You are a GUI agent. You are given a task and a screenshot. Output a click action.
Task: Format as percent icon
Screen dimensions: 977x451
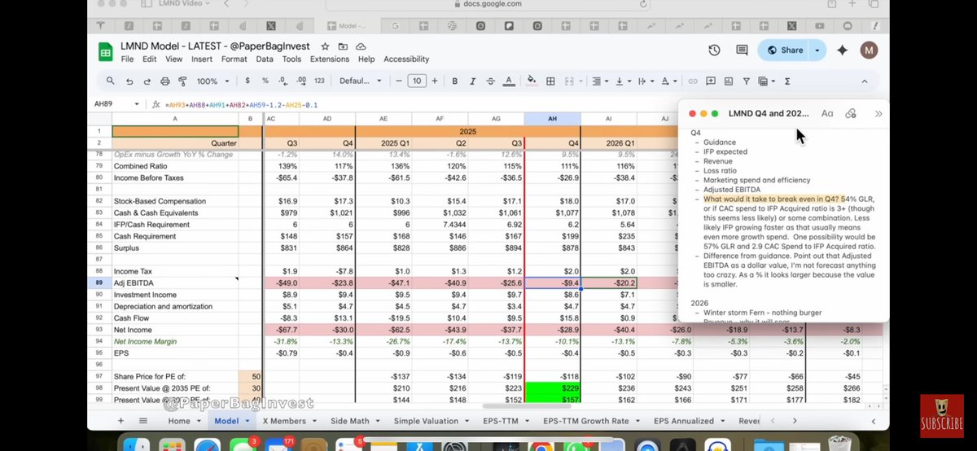pos(265,81)
